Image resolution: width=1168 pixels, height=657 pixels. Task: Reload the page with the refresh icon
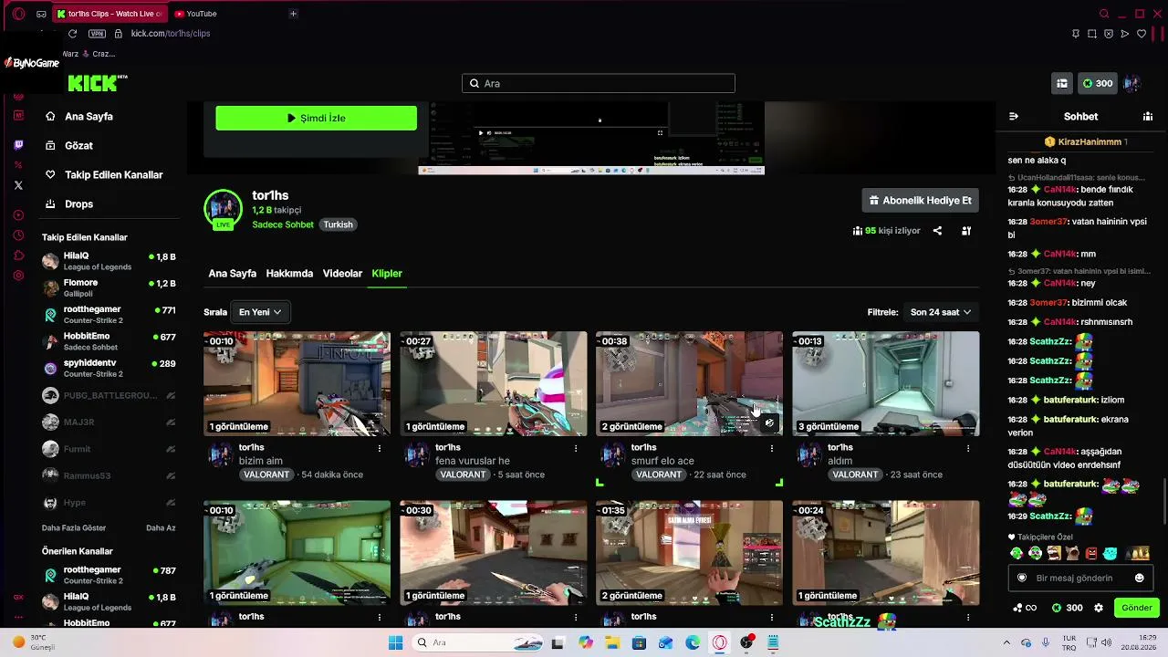pos(72,34)
